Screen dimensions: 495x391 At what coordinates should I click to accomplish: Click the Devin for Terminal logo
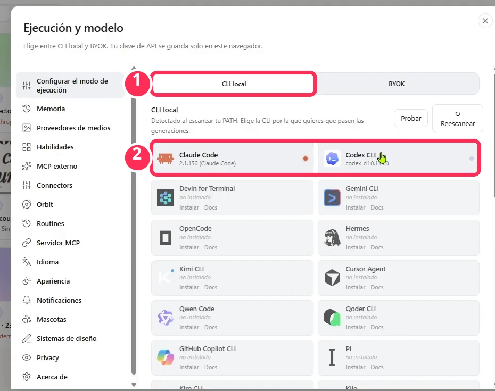[166, 198]
